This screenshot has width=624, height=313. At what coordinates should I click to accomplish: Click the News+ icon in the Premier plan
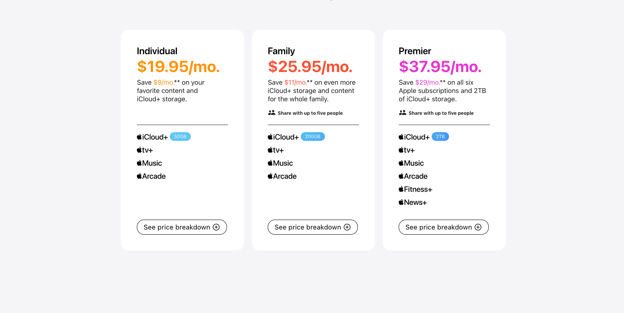click(401, 202)
